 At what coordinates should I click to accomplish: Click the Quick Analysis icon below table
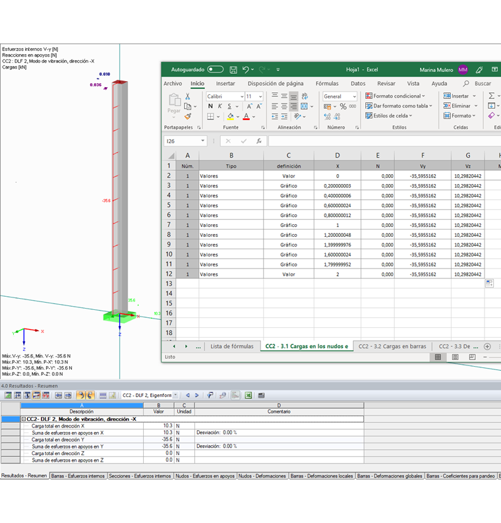click(x=489, y=284)
